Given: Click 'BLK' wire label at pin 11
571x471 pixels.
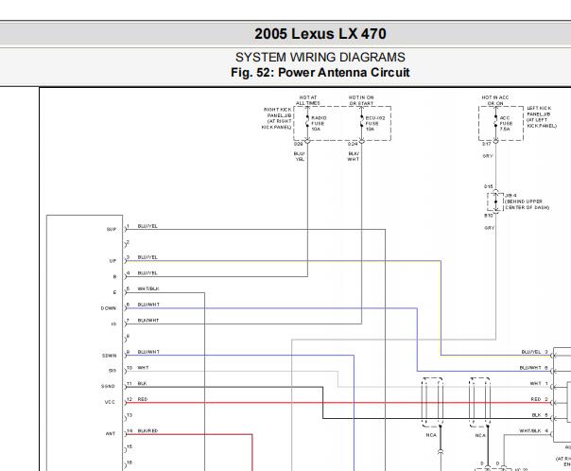Looking at the screenshot, I should point(142,384).
